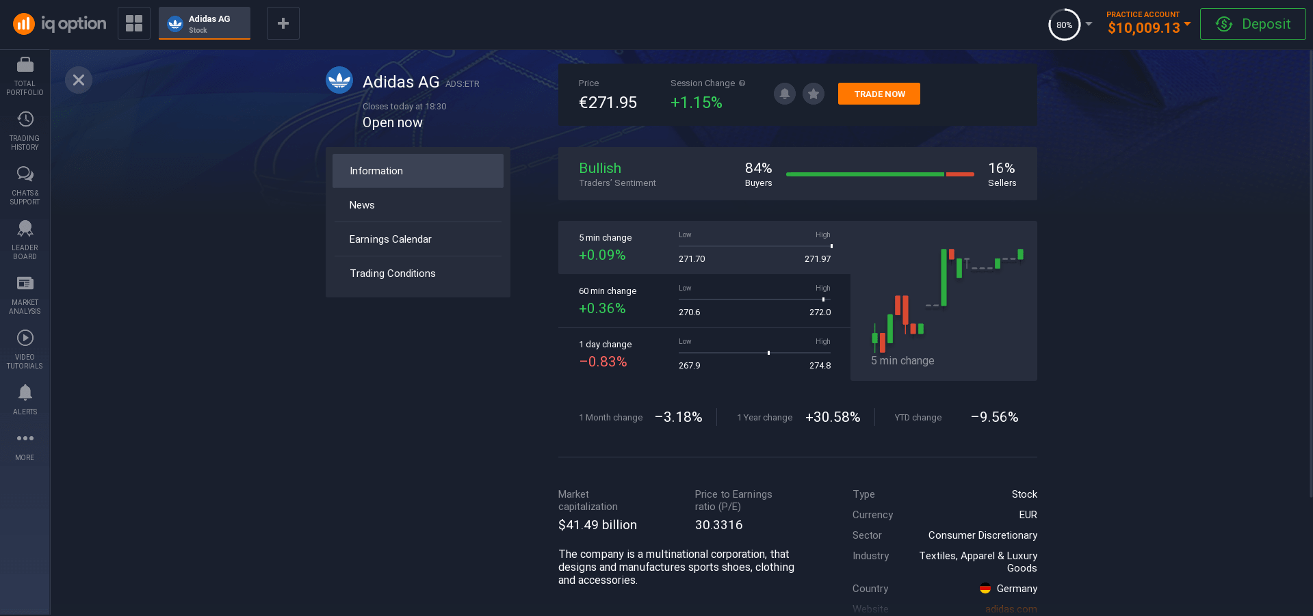Click the price €271.95

click(x=608, y=103)
